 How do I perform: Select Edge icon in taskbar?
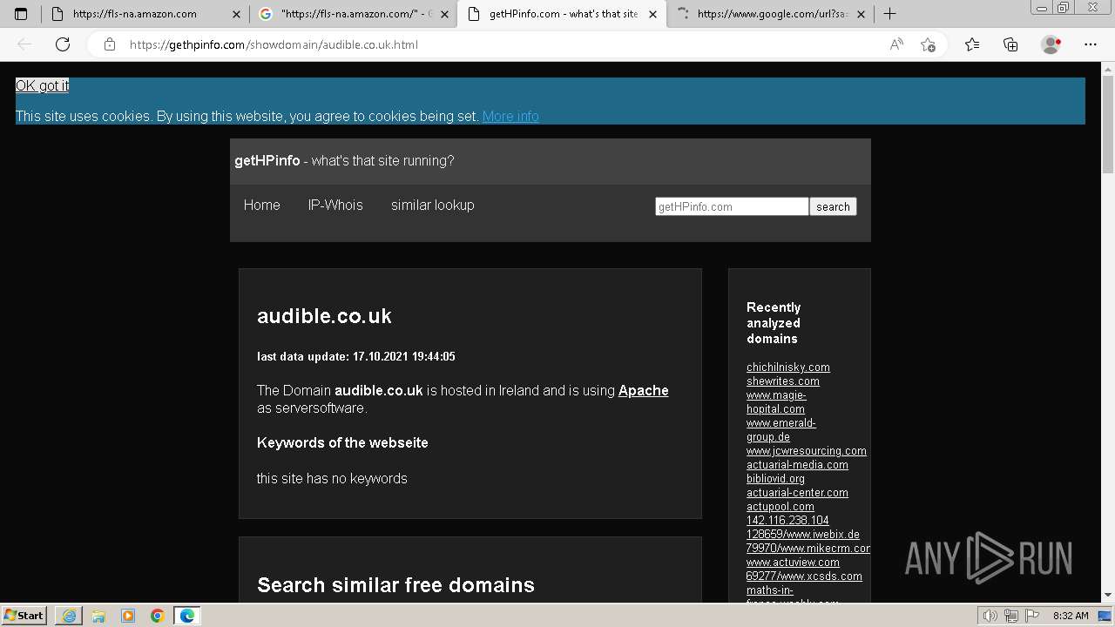coord(187,616)
